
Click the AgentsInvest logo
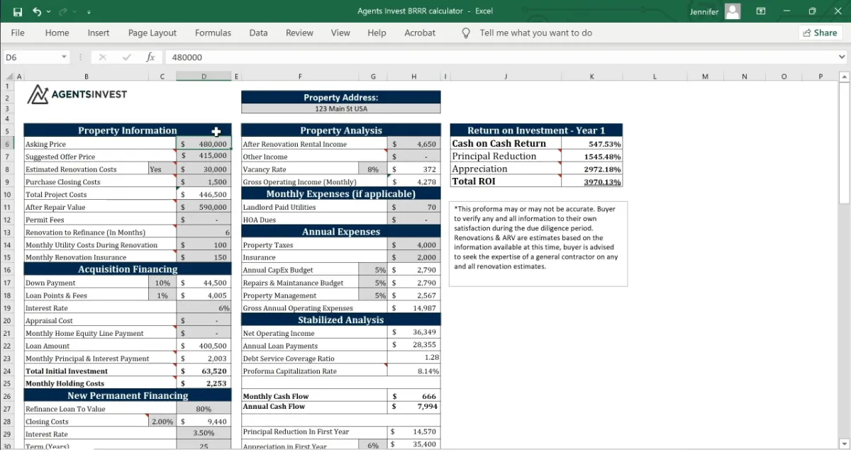tap(78, 94)
